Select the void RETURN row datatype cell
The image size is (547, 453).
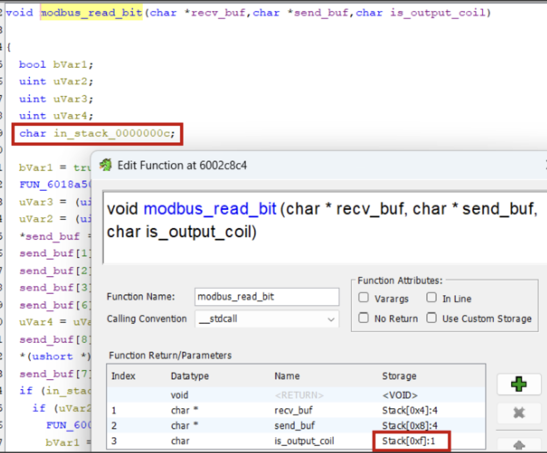pos(179,395)
